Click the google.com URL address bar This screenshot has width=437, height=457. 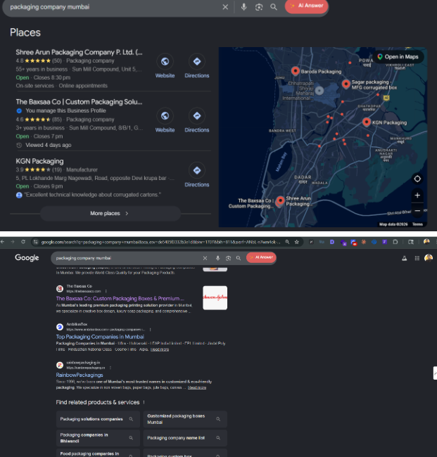(x=160, y=242)
